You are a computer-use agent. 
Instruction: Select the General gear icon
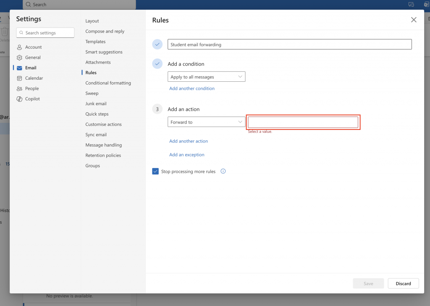(x=20, y=57)
